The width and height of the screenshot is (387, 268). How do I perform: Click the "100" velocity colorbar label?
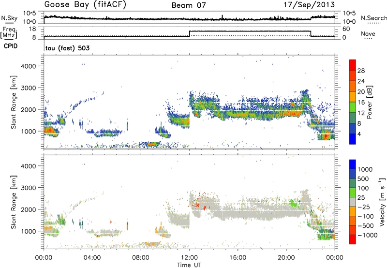(364, 188)
